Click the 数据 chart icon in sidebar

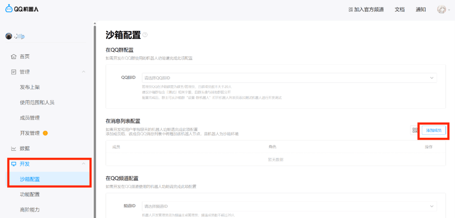[14, 148]
